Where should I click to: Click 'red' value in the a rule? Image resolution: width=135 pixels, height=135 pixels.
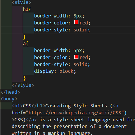(x=84, y=58)
